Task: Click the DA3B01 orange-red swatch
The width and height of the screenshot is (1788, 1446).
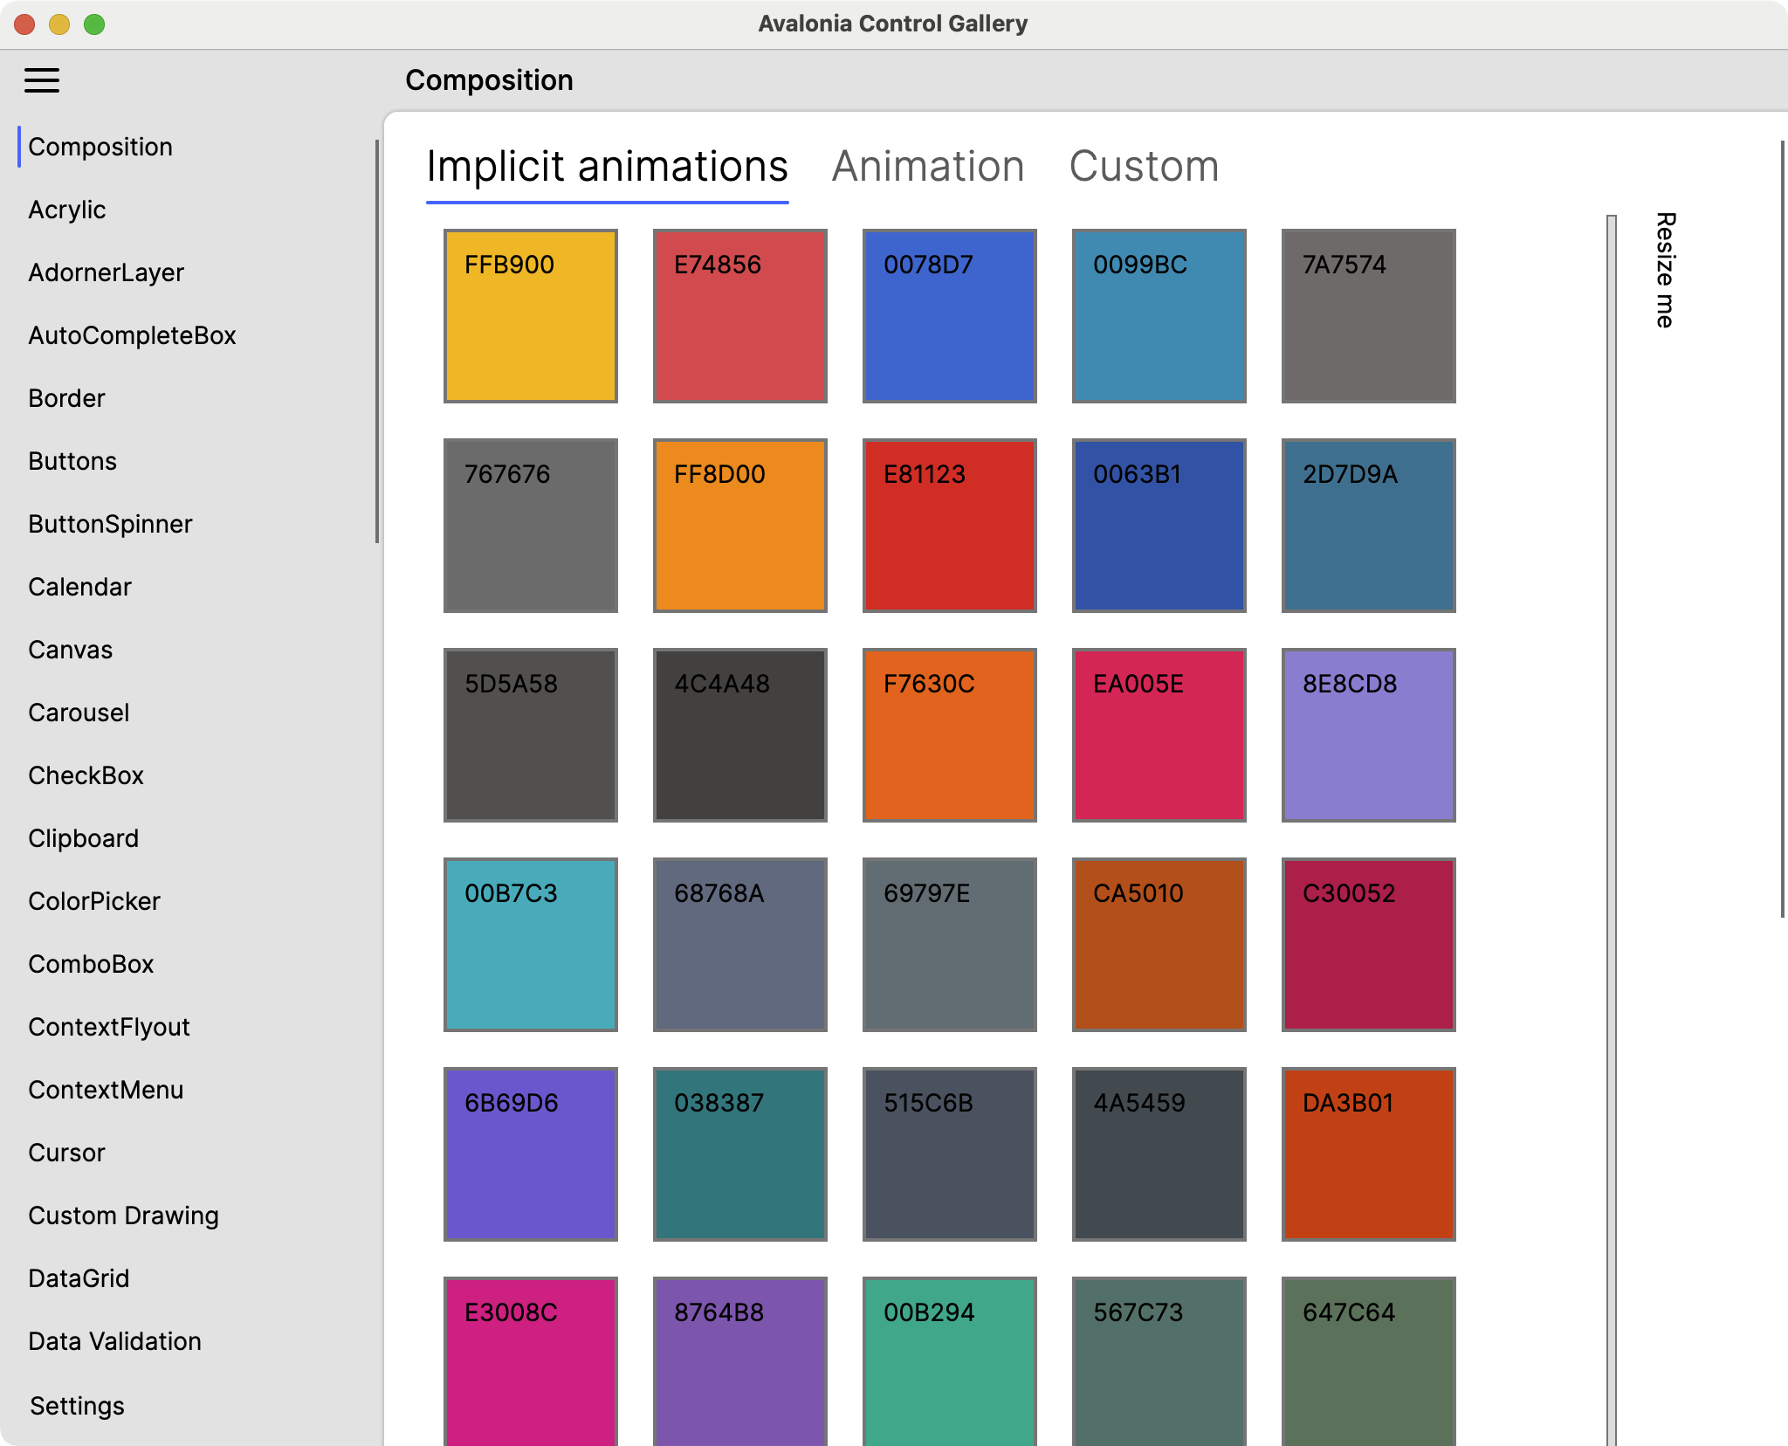Action: 1369,1154
